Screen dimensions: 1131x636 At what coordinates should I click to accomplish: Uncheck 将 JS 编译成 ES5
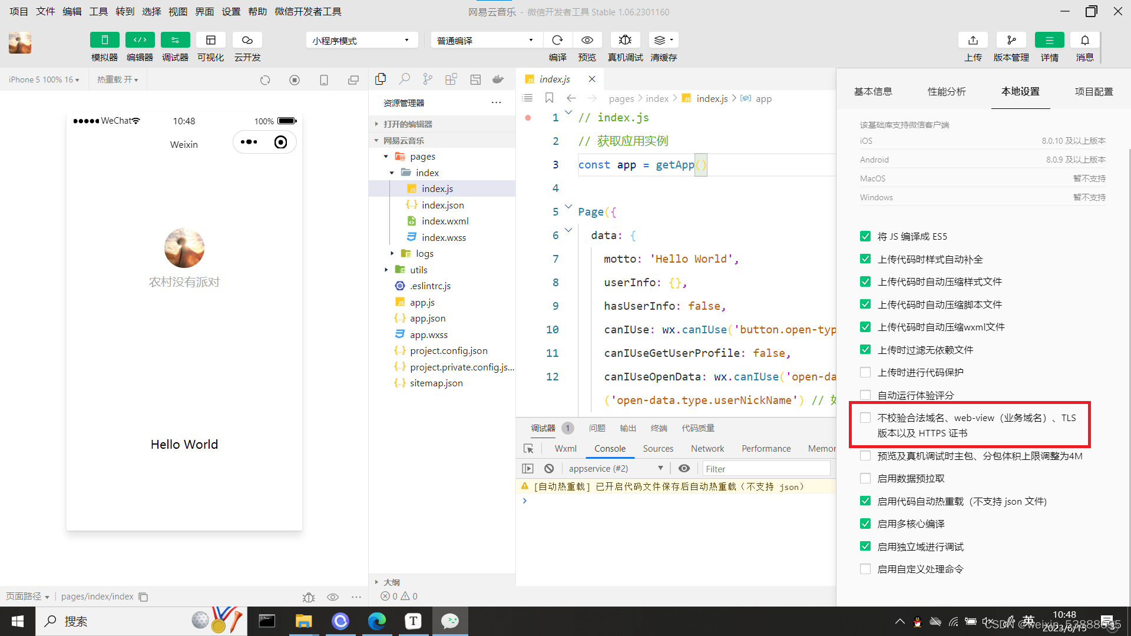(865, 236)
